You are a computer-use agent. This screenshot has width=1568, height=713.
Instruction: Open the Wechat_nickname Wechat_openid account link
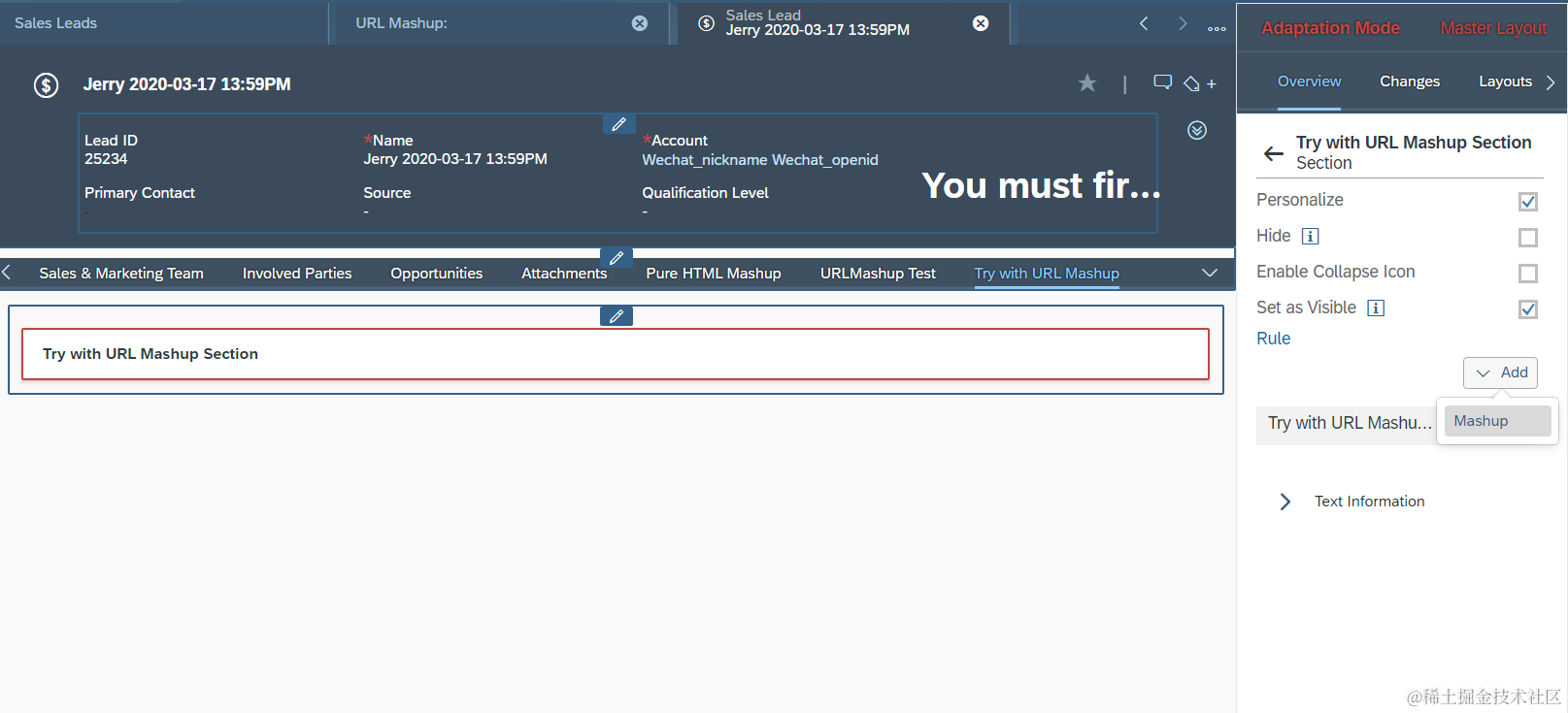(760, 160)
